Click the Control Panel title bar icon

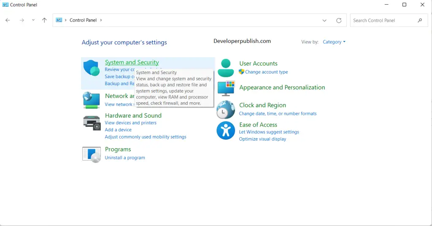(5, 5)
